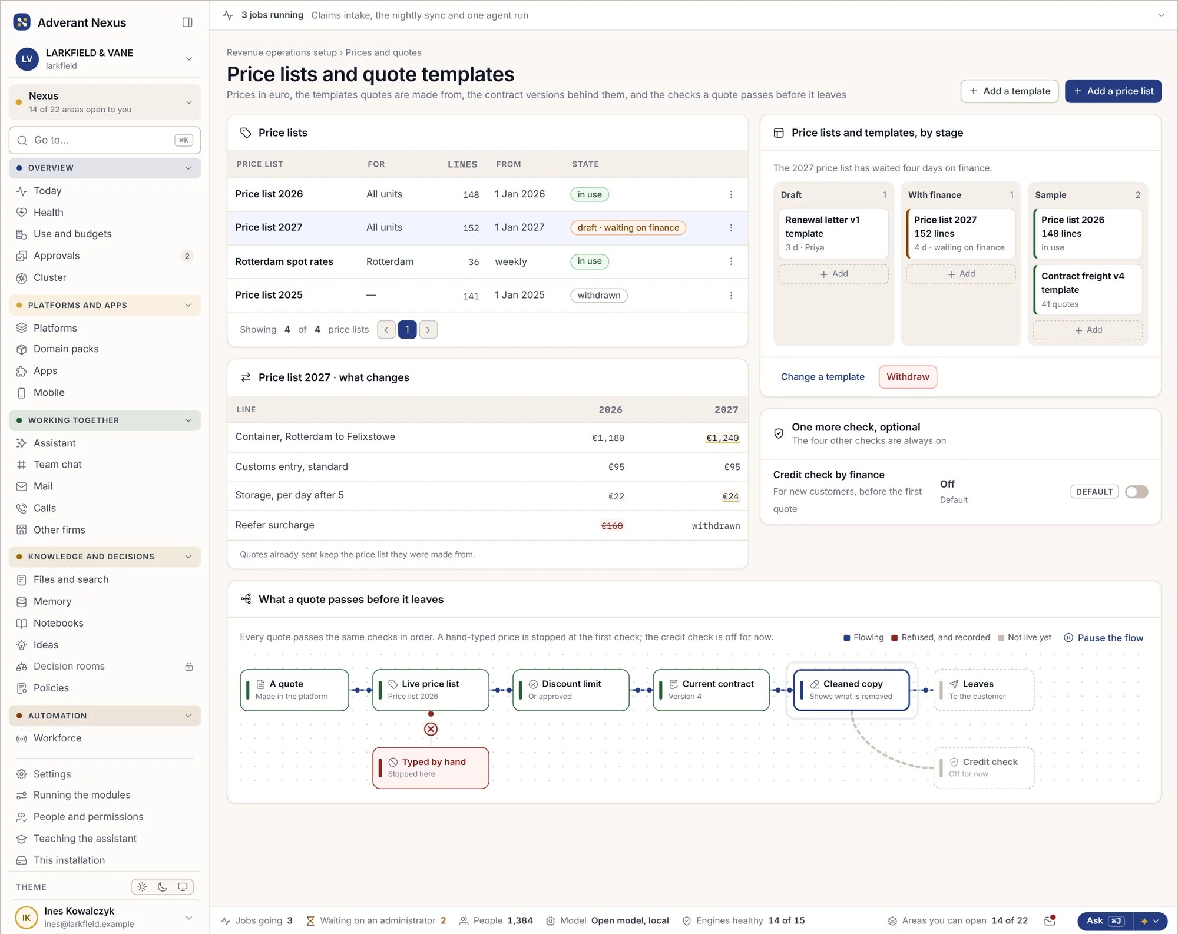This screenshot has height=934, width=1178.
Task: Open the kebab menu for Price list 2025
Action: tap(731, 296)
